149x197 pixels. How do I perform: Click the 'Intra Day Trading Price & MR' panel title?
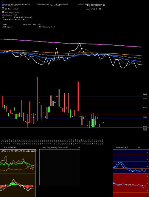[x=55, y=147]
